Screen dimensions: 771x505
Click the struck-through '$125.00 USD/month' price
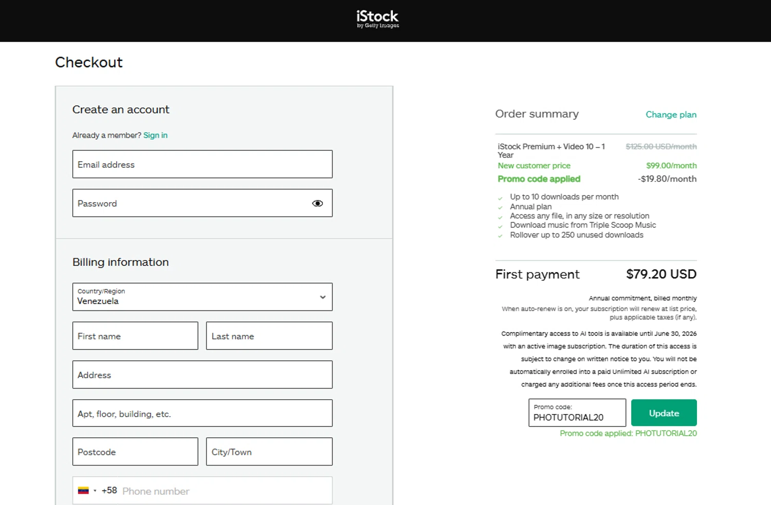661,146
